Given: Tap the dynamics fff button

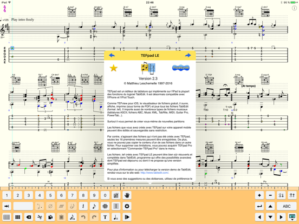Looking at the screenshot, I should click(x=61, y=206).
